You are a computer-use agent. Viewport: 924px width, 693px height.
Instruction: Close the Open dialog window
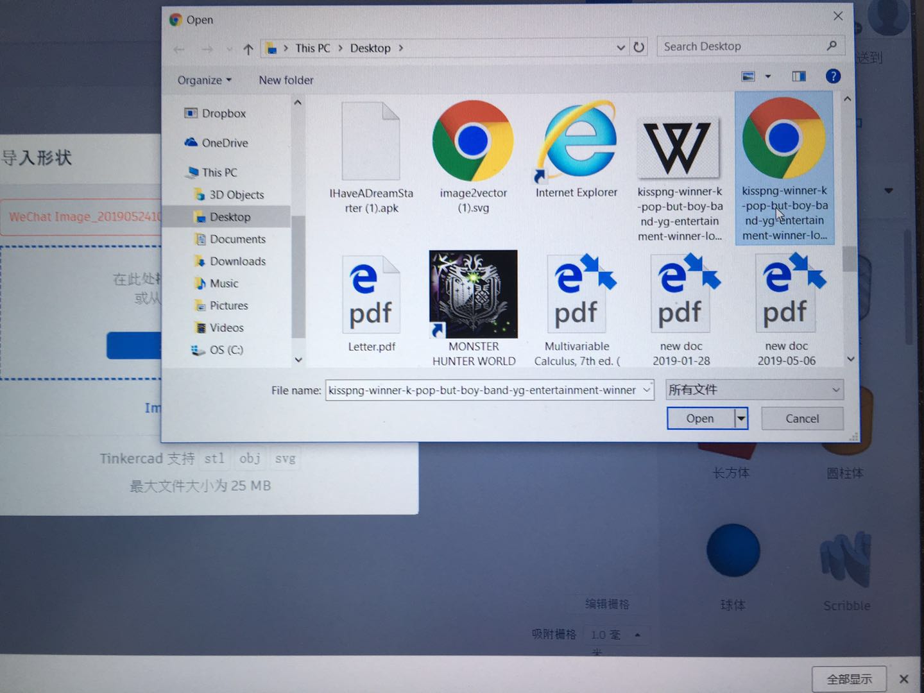(837, 16)
